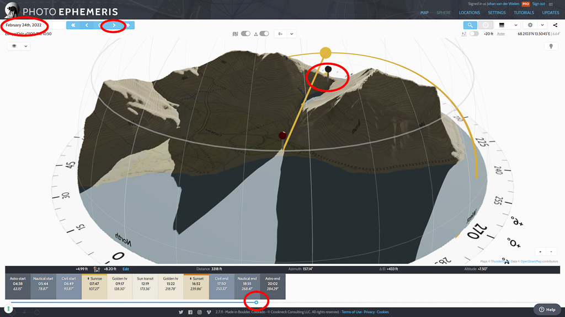Click the search magnifier button
Screen dimensions: 565x317
[470, 25]
